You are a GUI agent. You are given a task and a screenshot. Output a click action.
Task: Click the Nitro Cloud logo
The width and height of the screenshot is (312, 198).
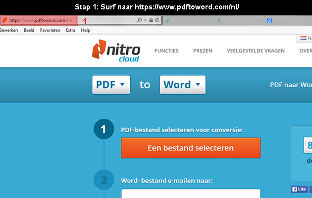tap(116, 50)
